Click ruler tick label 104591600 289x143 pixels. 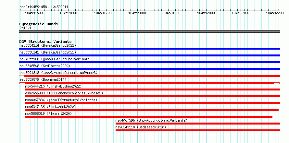click(69, 13)
